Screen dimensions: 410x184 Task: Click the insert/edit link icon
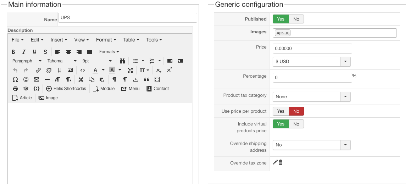coord(38,70)
